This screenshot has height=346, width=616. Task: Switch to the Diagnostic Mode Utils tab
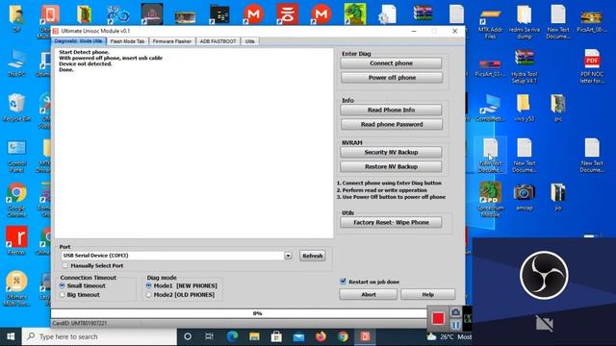point(78,41)
